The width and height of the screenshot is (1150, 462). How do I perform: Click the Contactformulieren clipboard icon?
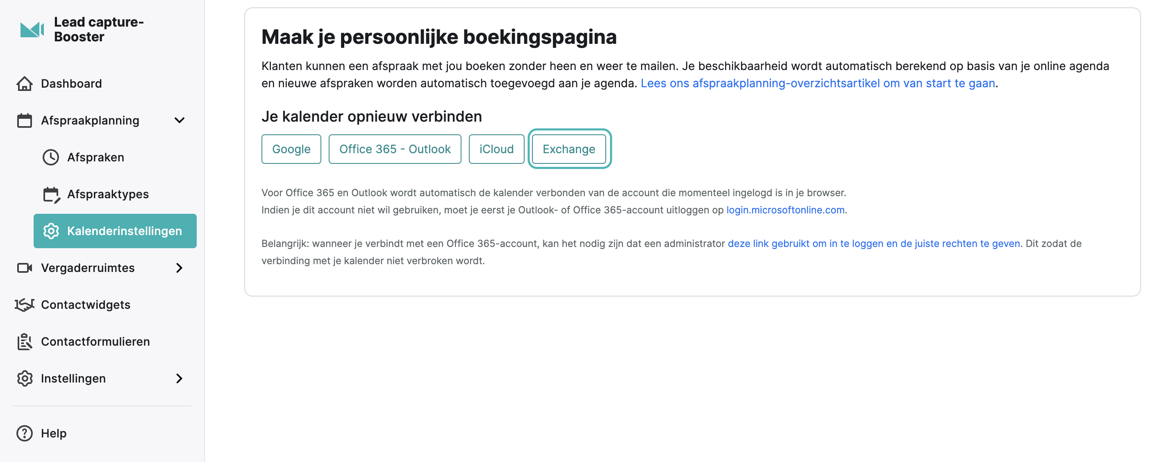[x=25, y=342]
